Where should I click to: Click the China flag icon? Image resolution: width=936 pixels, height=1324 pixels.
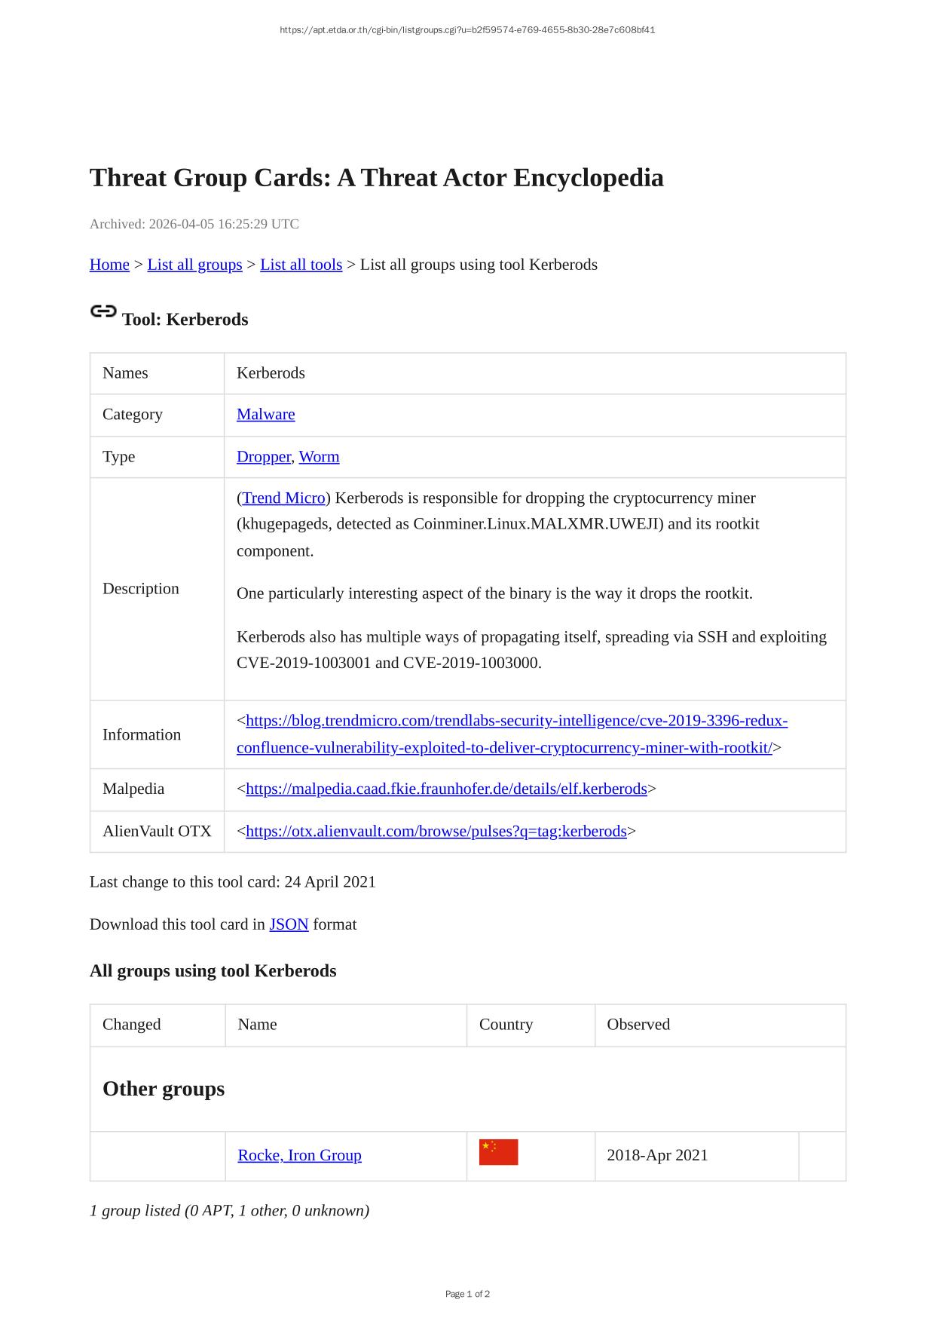click(498, 1152)
